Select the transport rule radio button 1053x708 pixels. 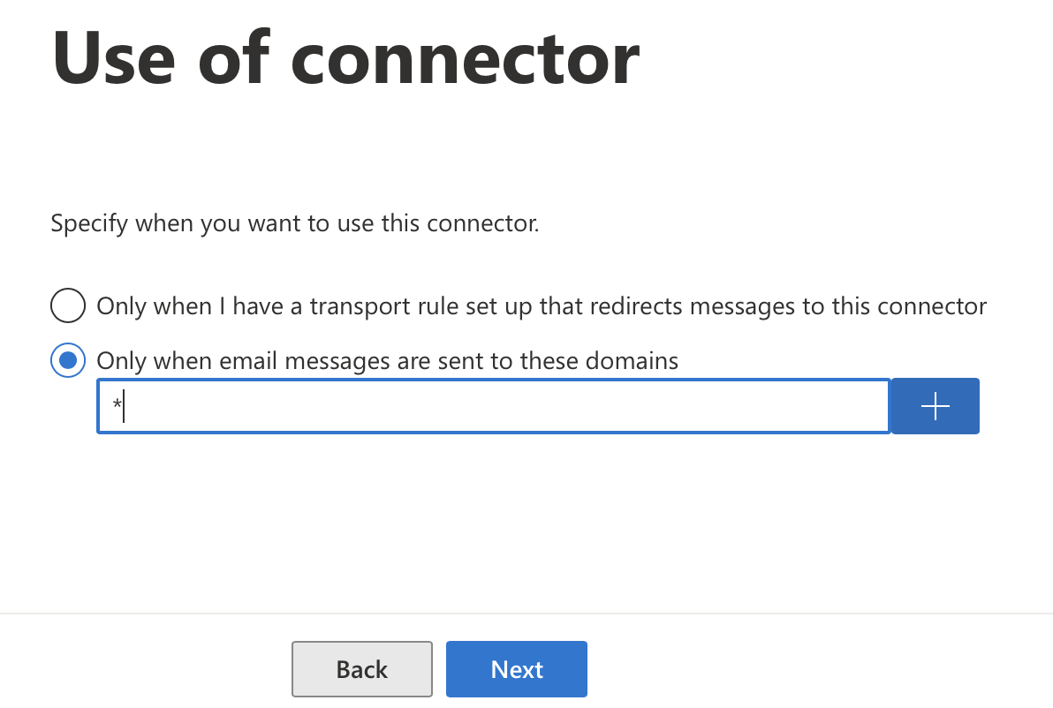point(68,305)
